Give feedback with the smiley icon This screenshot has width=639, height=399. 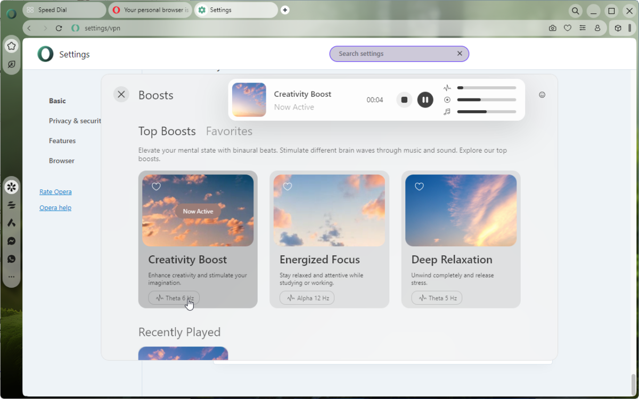[x=542, y=94]
